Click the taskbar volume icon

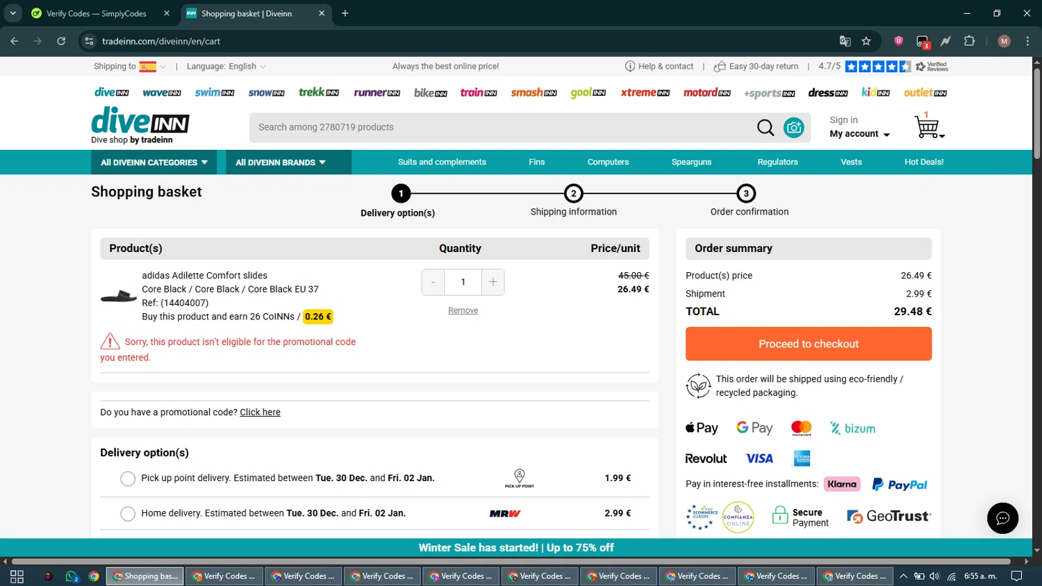point(934,576)
